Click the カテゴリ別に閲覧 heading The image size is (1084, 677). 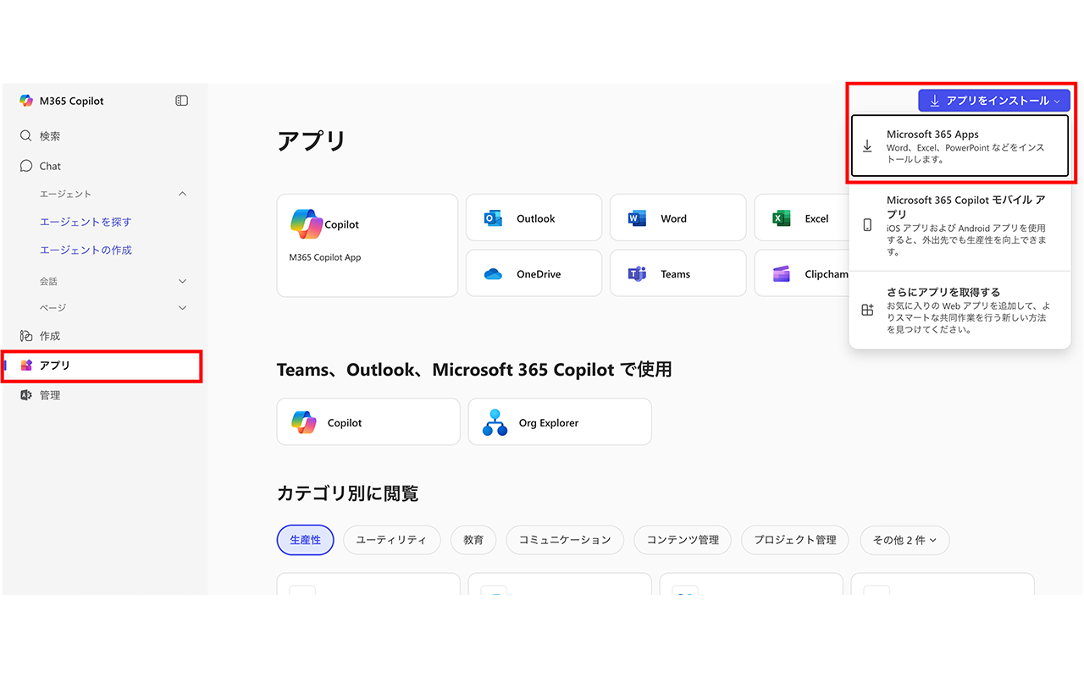(x=347, y=493)
